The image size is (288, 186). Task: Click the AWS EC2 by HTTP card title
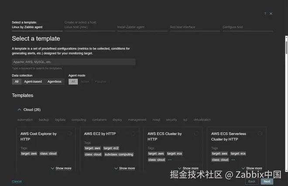[100, 134]
